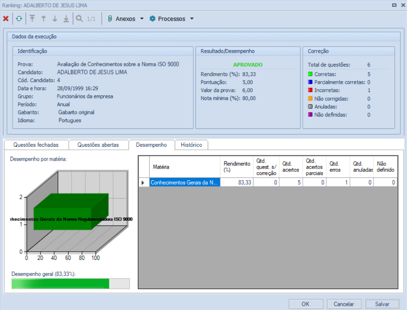Click the red Incorretas color swatch
This screenshot has height=310, width=407.
pos(310,90)
